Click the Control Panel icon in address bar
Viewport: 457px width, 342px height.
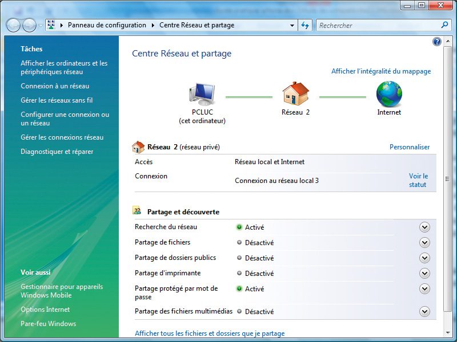51,25
